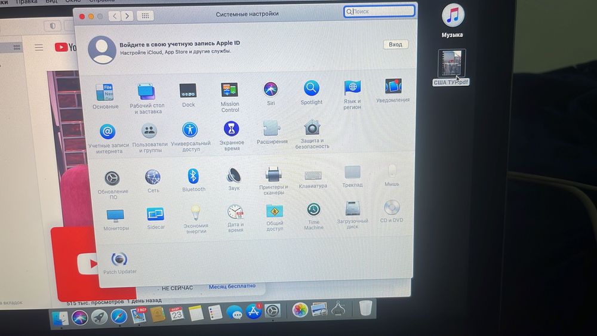Show all preferences with grid button
The image size is (597, 336).
tap(145, 16)
